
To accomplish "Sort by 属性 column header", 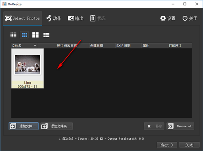I will click(x=155, y=46).
